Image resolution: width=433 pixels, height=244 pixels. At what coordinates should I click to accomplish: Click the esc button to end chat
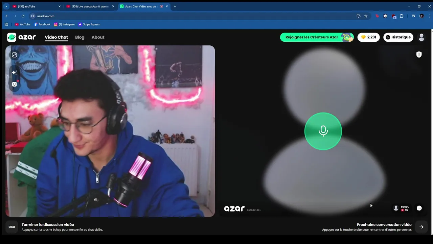(x=12, y=227)
